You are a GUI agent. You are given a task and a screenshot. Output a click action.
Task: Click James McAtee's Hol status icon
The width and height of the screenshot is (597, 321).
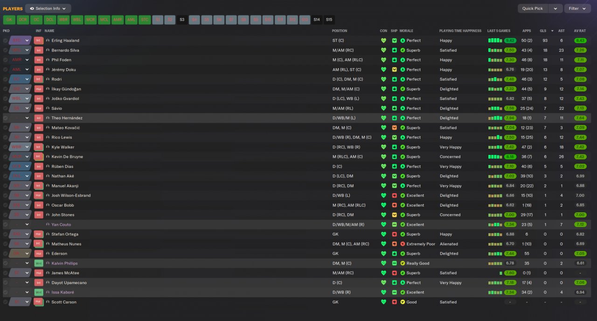point(39,273)
